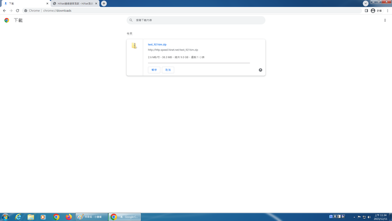This screenshot has height=221, width=392.
Task: Open the test_9216m.zip file link
Action: coord(157,44)
